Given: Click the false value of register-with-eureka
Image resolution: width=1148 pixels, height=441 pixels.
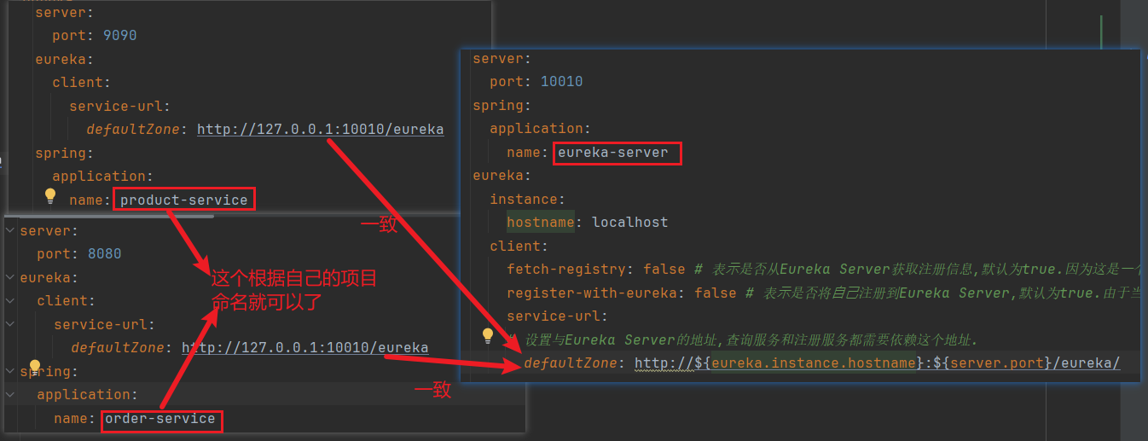Looking at the screenshot, I should point(715,293).
